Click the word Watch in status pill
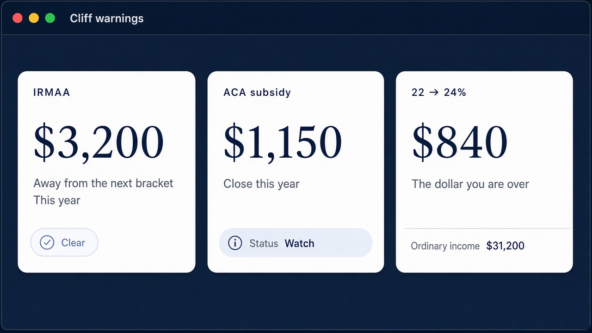The image size is (592, 333). point(300,243)
